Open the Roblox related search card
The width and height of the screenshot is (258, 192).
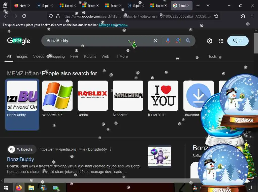(93, 99)
